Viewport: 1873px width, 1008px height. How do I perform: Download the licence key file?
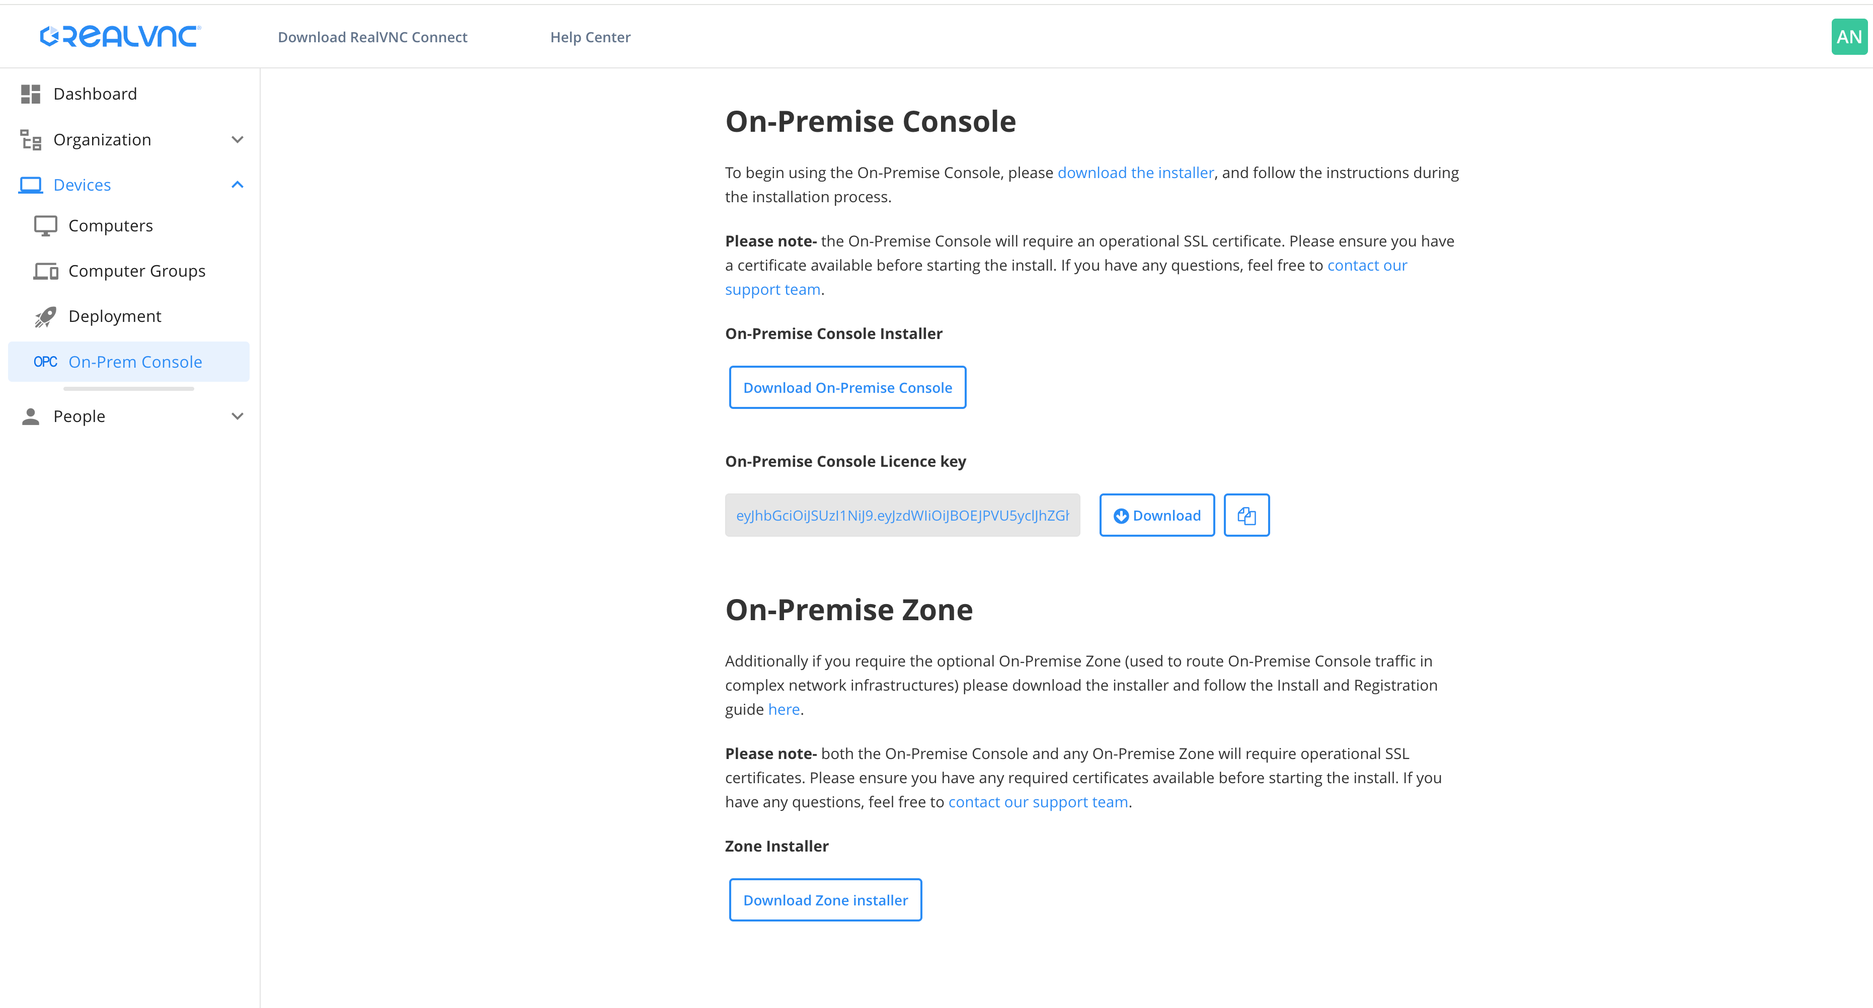coord(1157,515)
